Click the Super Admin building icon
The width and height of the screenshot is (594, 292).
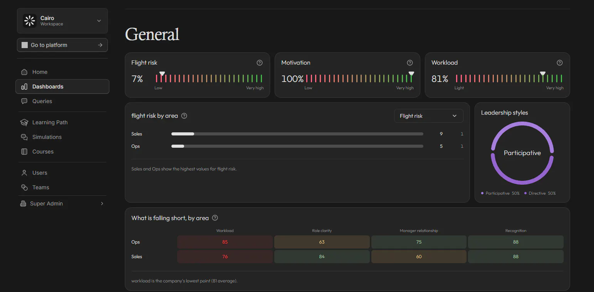(x=23, y=204)
